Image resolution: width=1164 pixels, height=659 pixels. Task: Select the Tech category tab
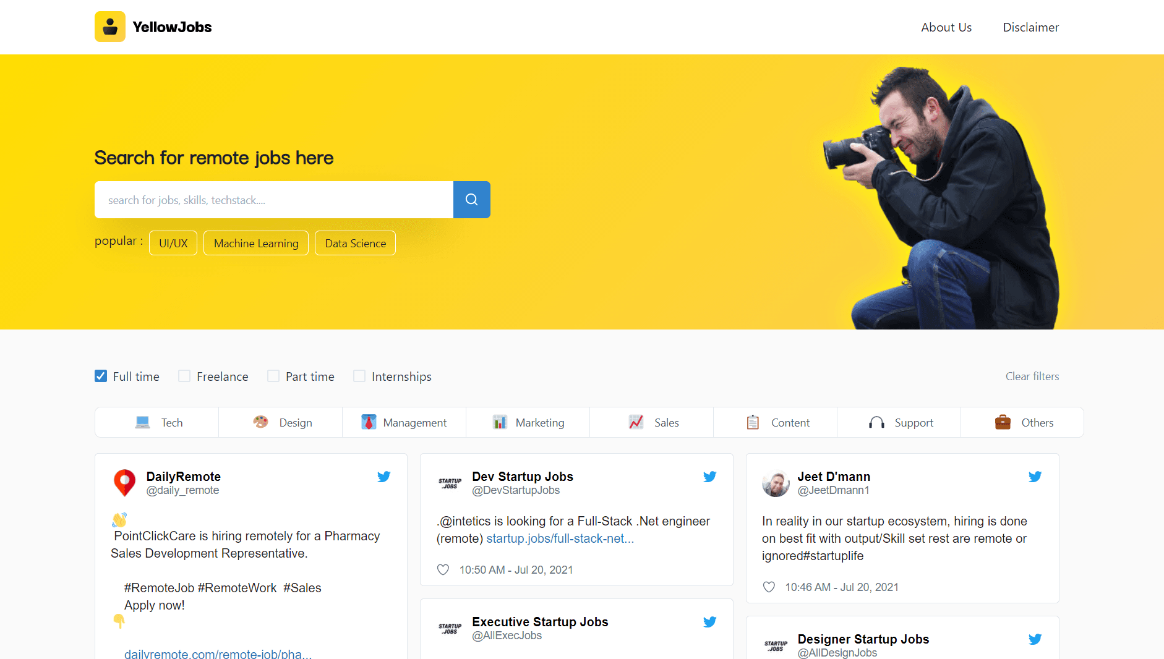coord(157,422)
